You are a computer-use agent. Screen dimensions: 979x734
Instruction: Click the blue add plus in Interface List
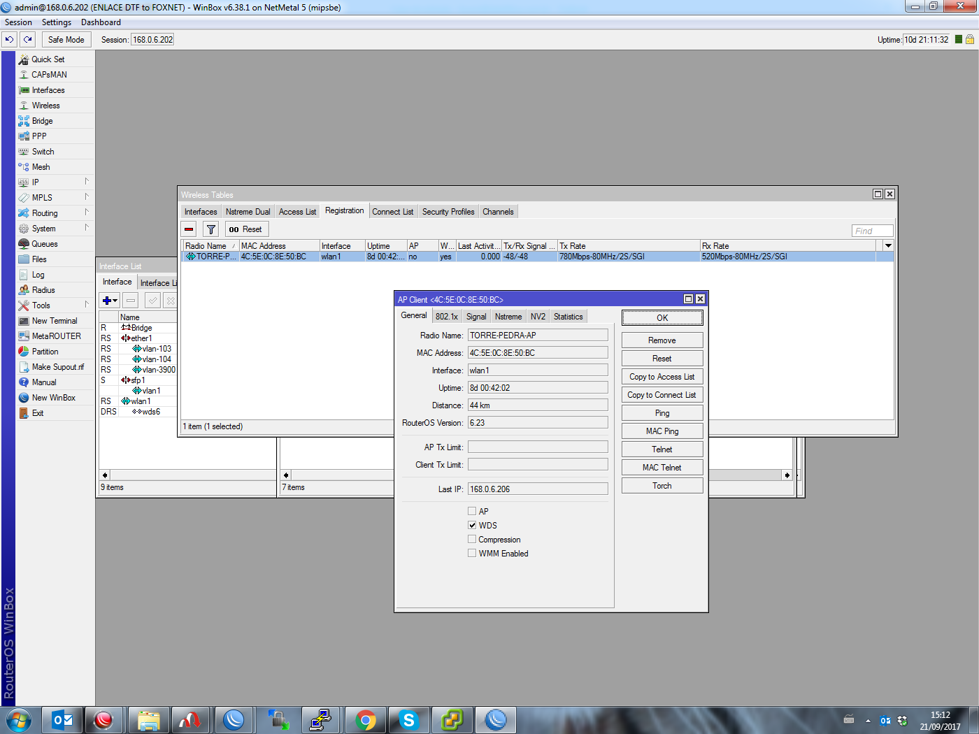click(x=110, y=301)
